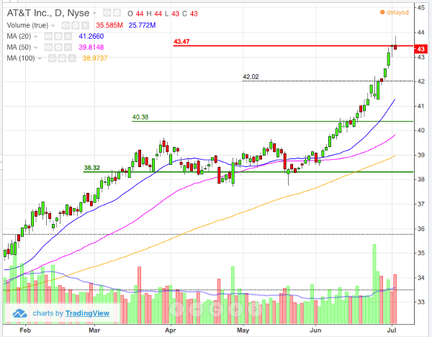Select the red 43.47 resistance line label
This screenshot has height=337, width=432.
coord(181,42)
